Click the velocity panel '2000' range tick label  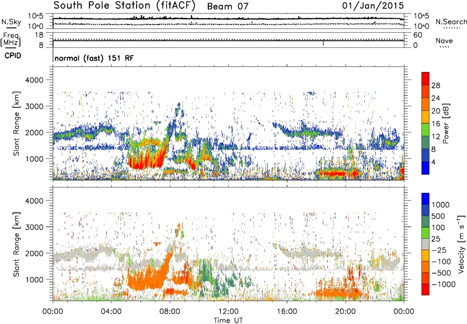point(34,253)
